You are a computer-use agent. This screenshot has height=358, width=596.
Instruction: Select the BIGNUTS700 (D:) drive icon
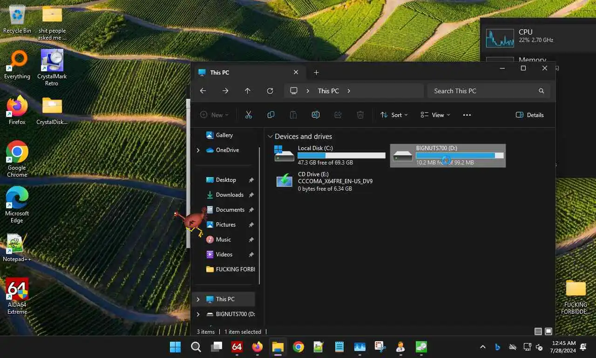coord(403,155)
